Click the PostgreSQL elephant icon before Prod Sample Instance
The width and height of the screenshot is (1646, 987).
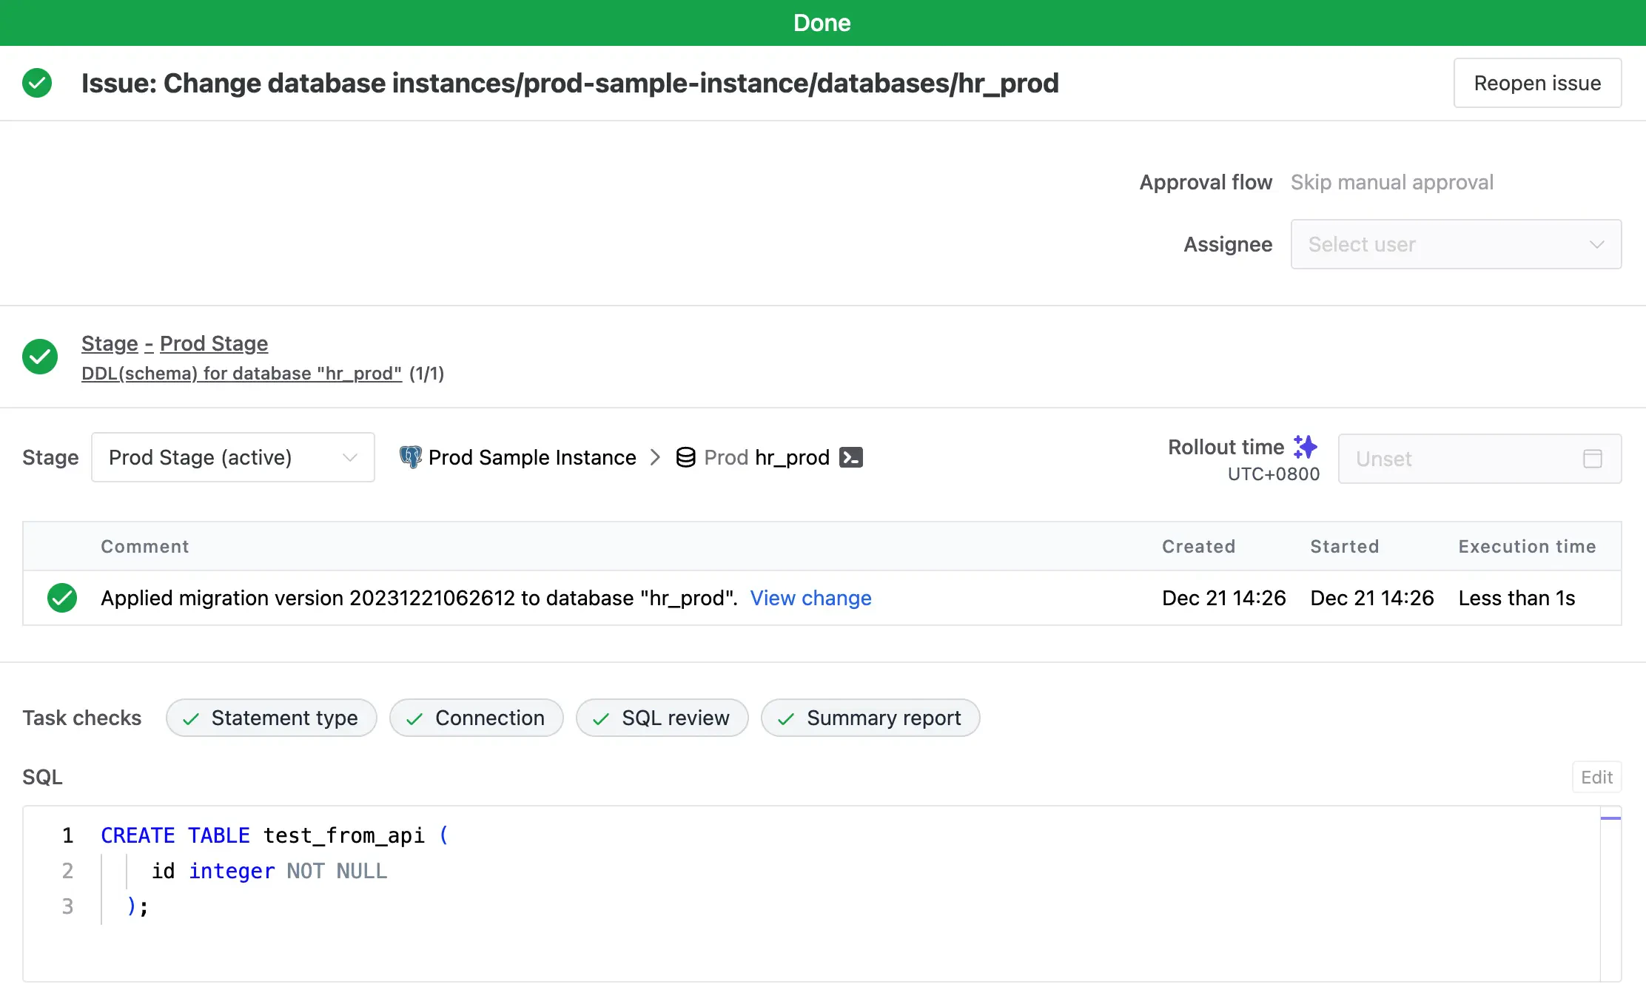pyautogui.click(x=411, y=457)
